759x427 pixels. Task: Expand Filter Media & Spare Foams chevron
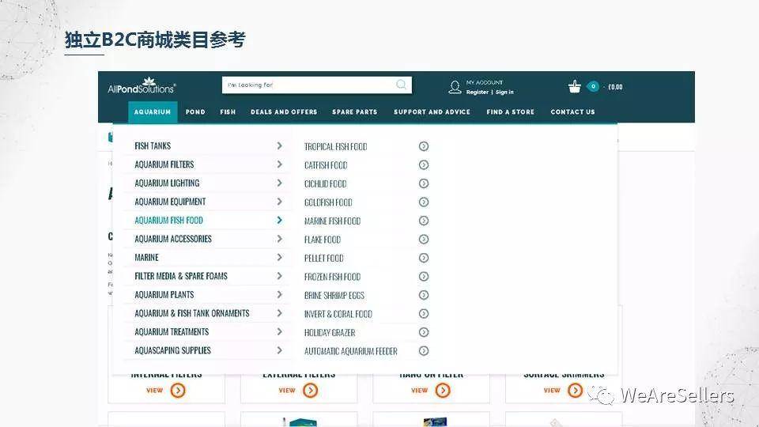(279, 276)
